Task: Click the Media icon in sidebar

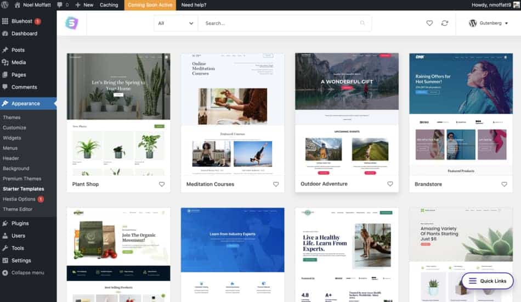Action: [5, 62]
